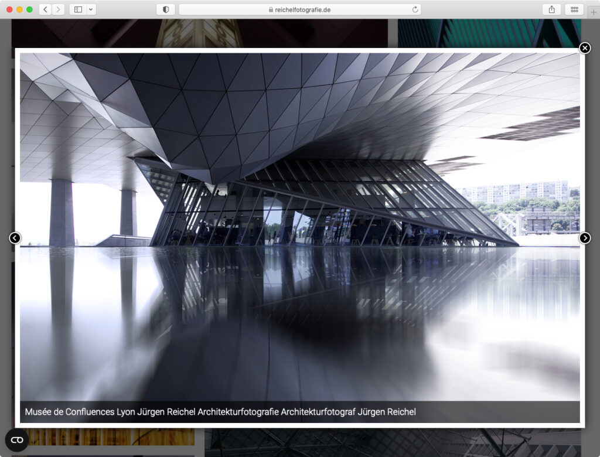Click the yellow minimize window button

point(19,9)
